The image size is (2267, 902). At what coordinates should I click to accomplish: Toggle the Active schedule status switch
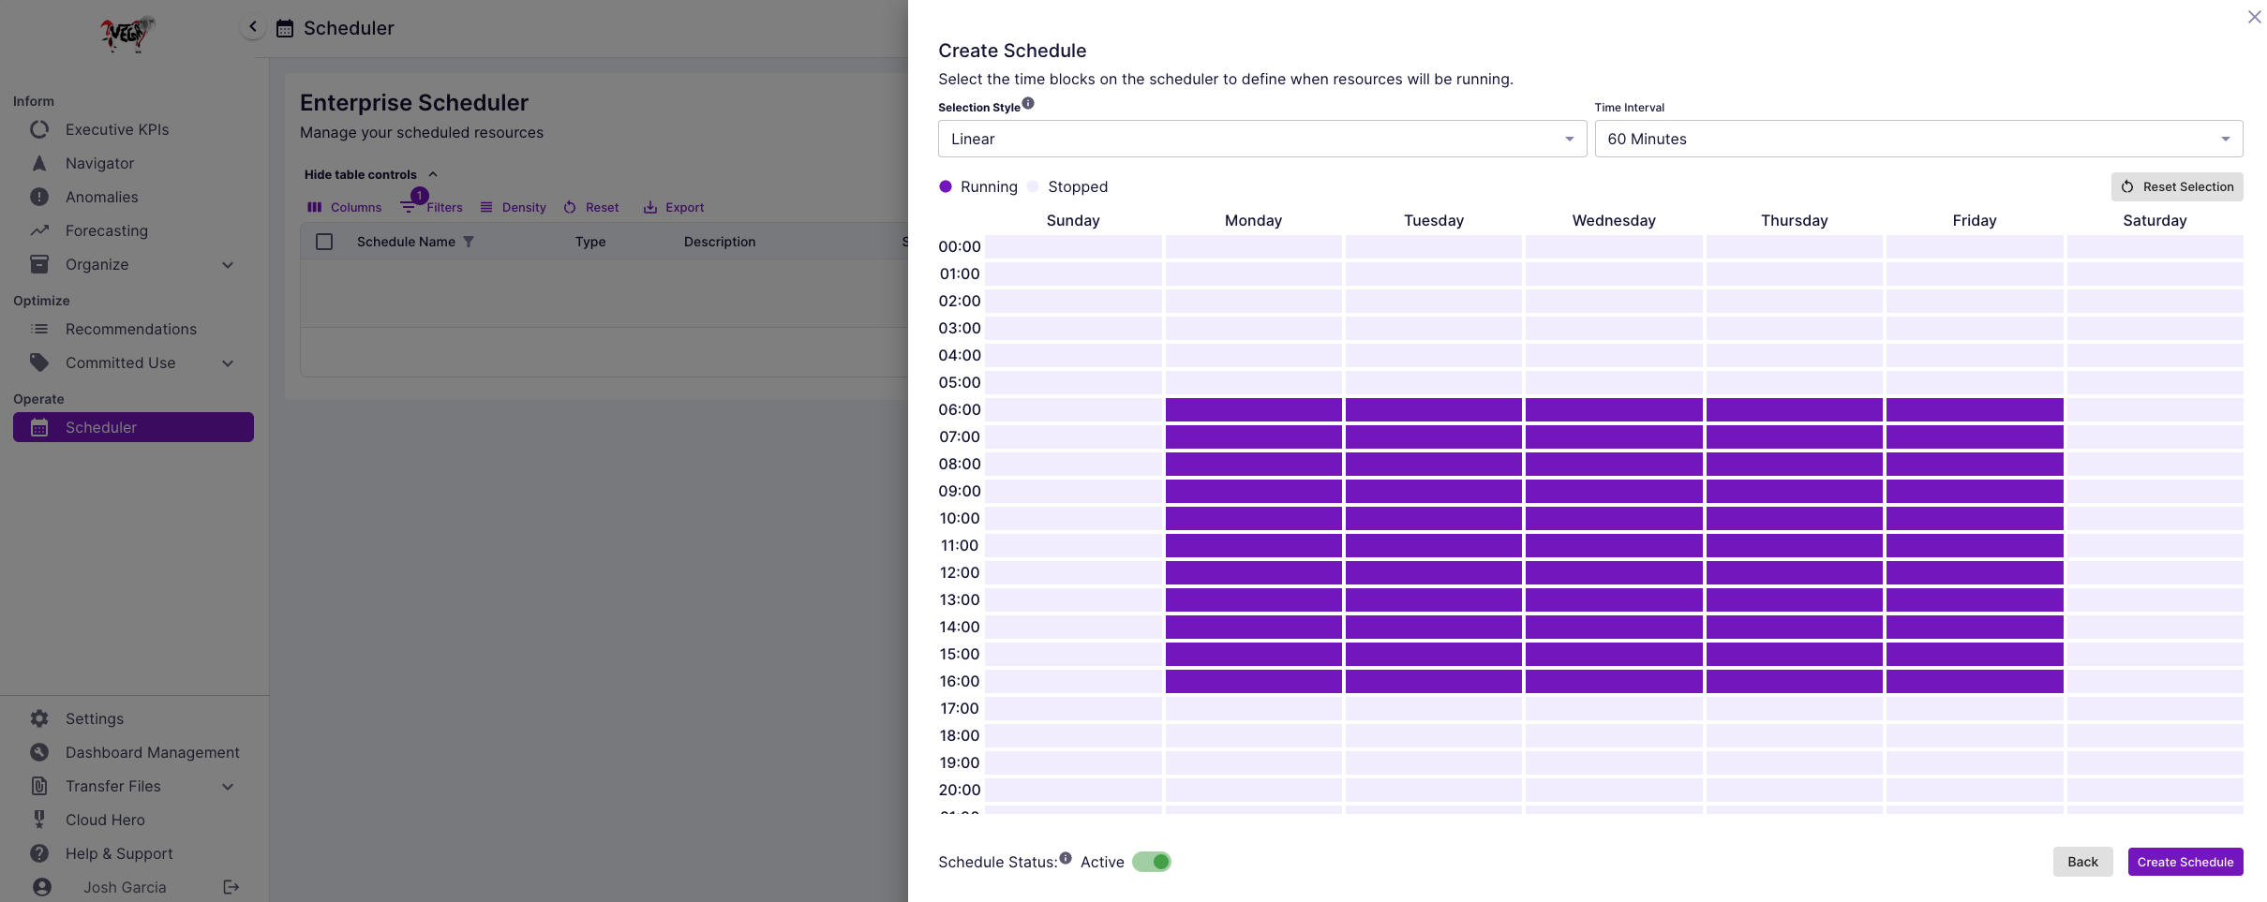coord(1152,862)
